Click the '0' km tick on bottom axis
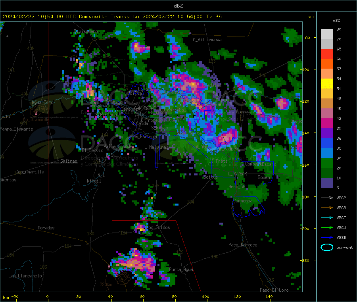The height and width of the screenshot is (302, 357). pyautogui.click(x=47, y=296)
